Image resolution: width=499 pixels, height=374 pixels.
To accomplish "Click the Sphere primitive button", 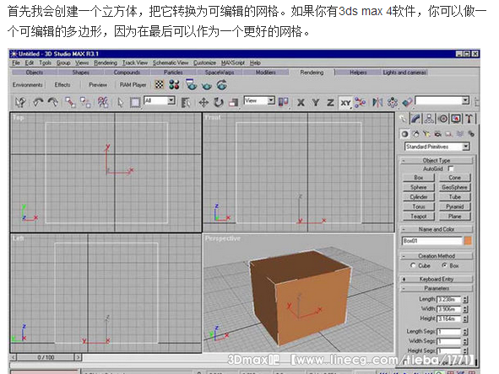I will (x=418, y=187).
